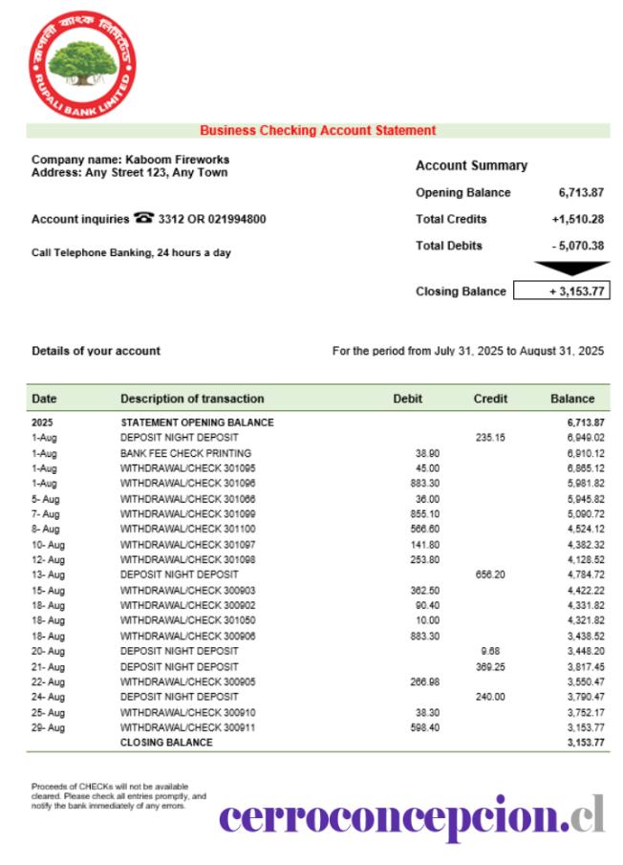This screenshot has width=623, height=865.
Task: Click the cerroconcepcion.cl watermark link
Action: (411, 817)
